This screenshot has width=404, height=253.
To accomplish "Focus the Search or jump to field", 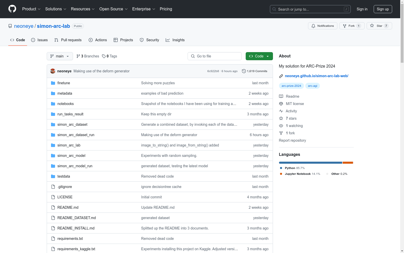I will [310, 9].
